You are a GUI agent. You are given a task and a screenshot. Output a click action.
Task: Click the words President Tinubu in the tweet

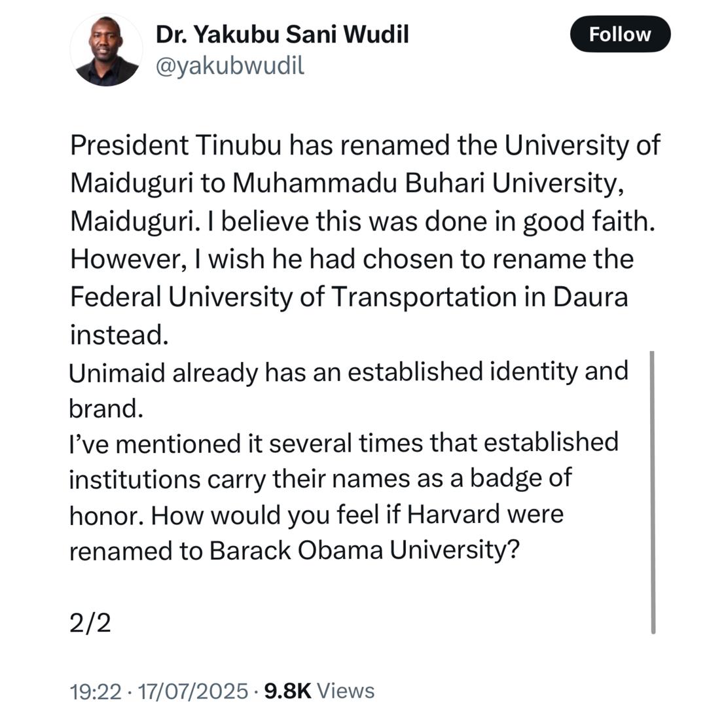pos(177,145)
